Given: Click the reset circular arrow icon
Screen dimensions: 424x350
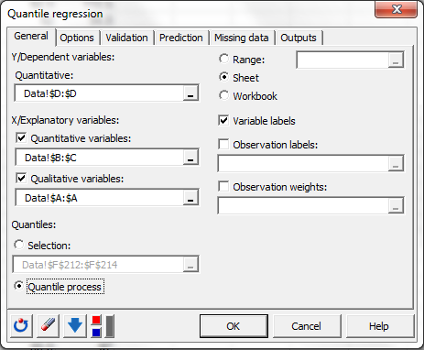Looking at the screenshot, I should point(21,326).
